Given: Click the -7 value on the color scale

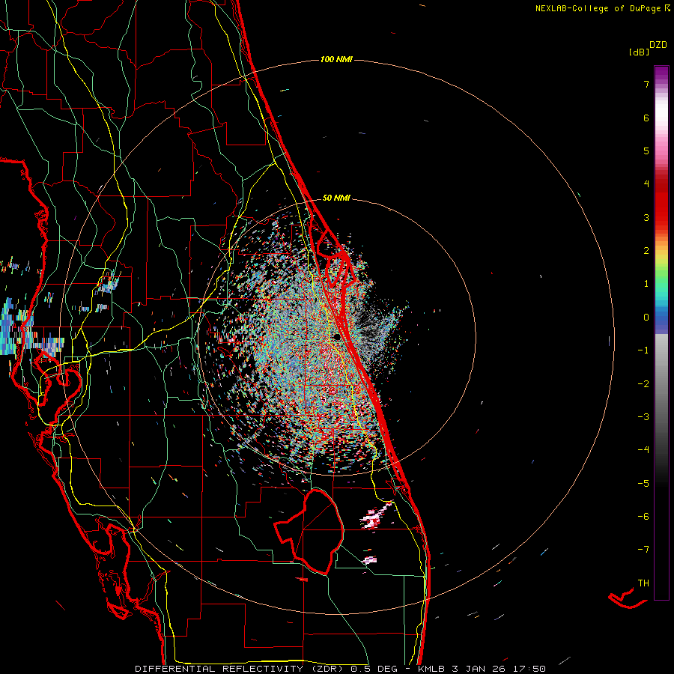Looking at the screenshot, I should (643, 550).
